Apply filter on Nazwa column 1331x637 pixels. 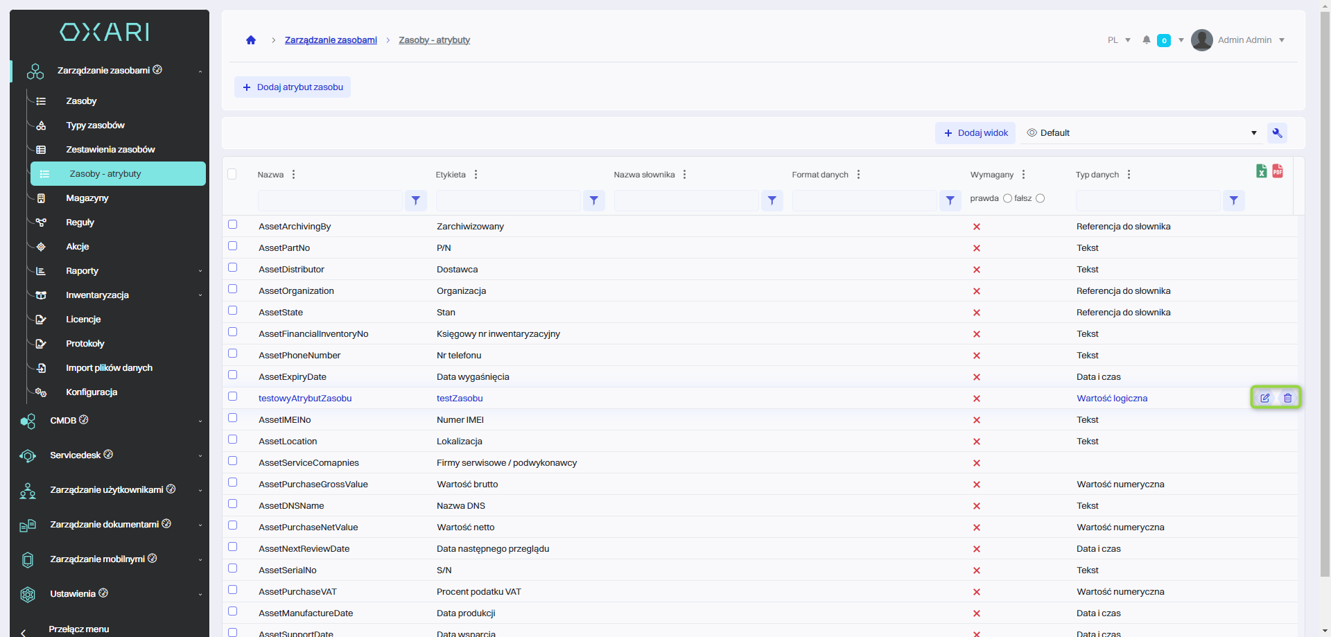(x=415, y=200)
